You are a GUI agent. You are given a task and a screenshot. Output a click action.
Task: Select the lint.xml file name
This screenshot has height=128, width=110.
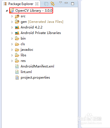coord(26,72)
